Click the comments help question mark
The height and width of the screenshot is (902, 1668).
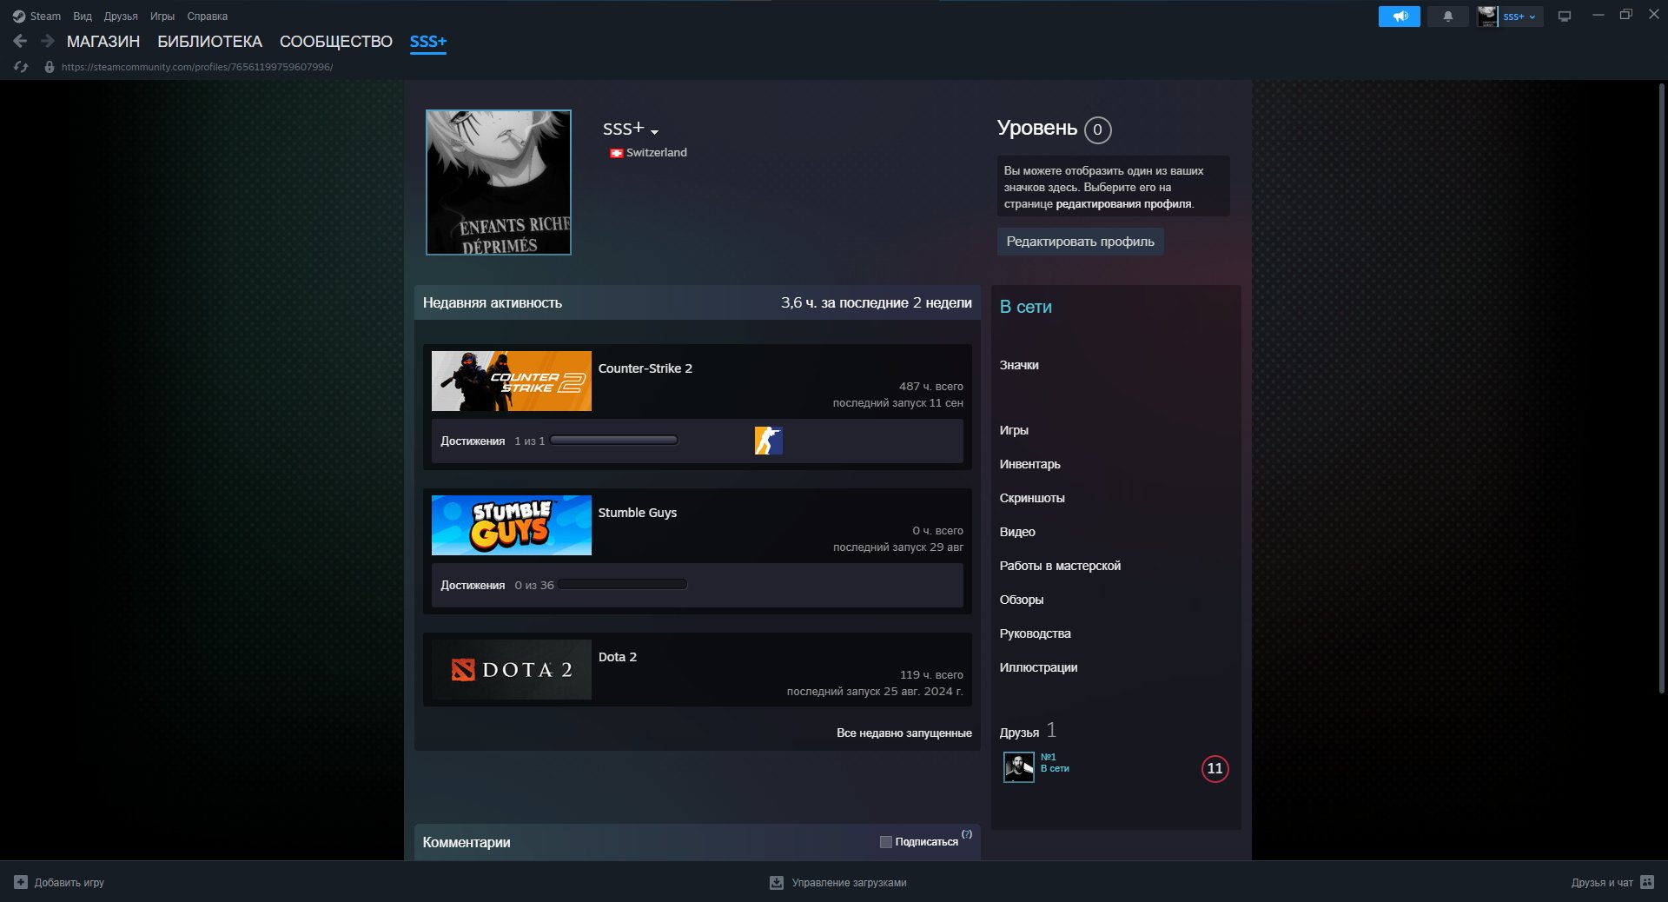[x=967, y=834]
